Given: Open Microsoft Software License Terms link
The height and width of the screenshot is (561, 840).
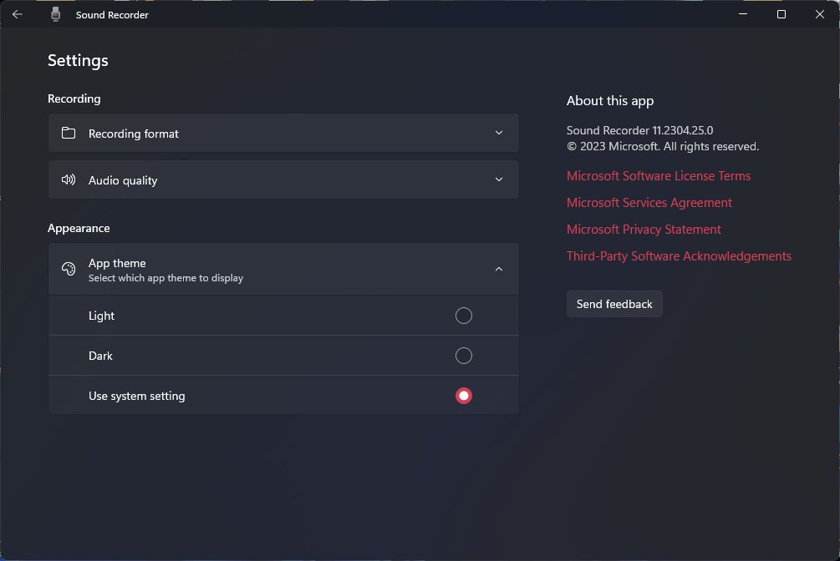Looking at the screenshot, I should [659, 175].
